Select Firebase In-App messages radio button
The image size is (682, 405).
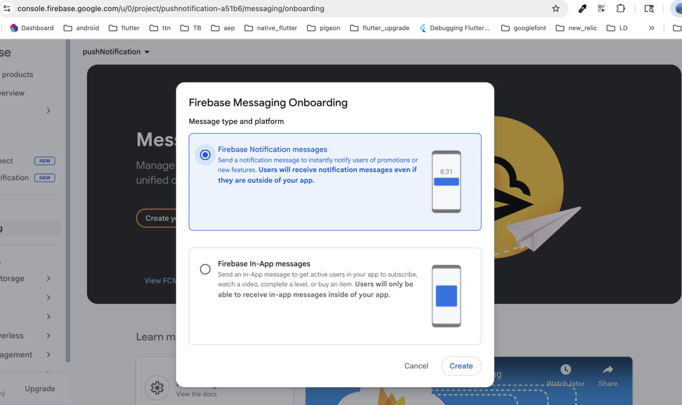[x=205, y=269]
